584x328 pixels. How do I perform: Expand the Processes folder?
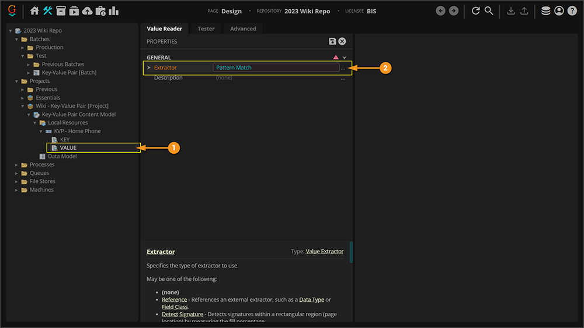click(x=16, y=164)
